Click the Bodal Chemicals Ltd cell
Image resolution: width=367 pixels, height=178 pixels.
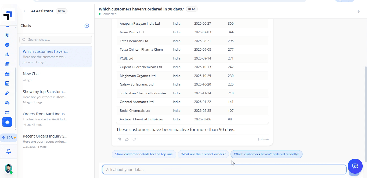[x=135, y=110]
